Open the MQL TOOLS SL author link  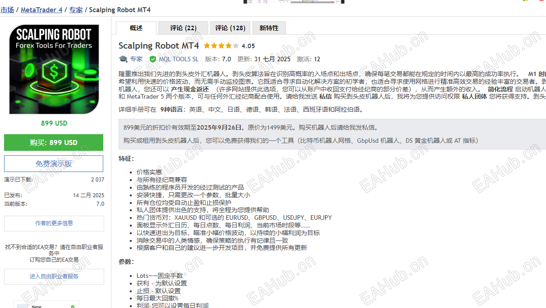point(179,59)
